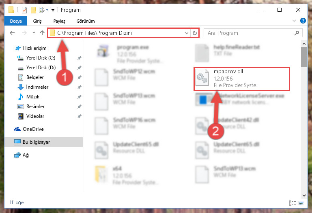The height and width of the screenshot is (213, 312).
Task: Expand the ribbon with the chevron
Action: click(294, 21)
